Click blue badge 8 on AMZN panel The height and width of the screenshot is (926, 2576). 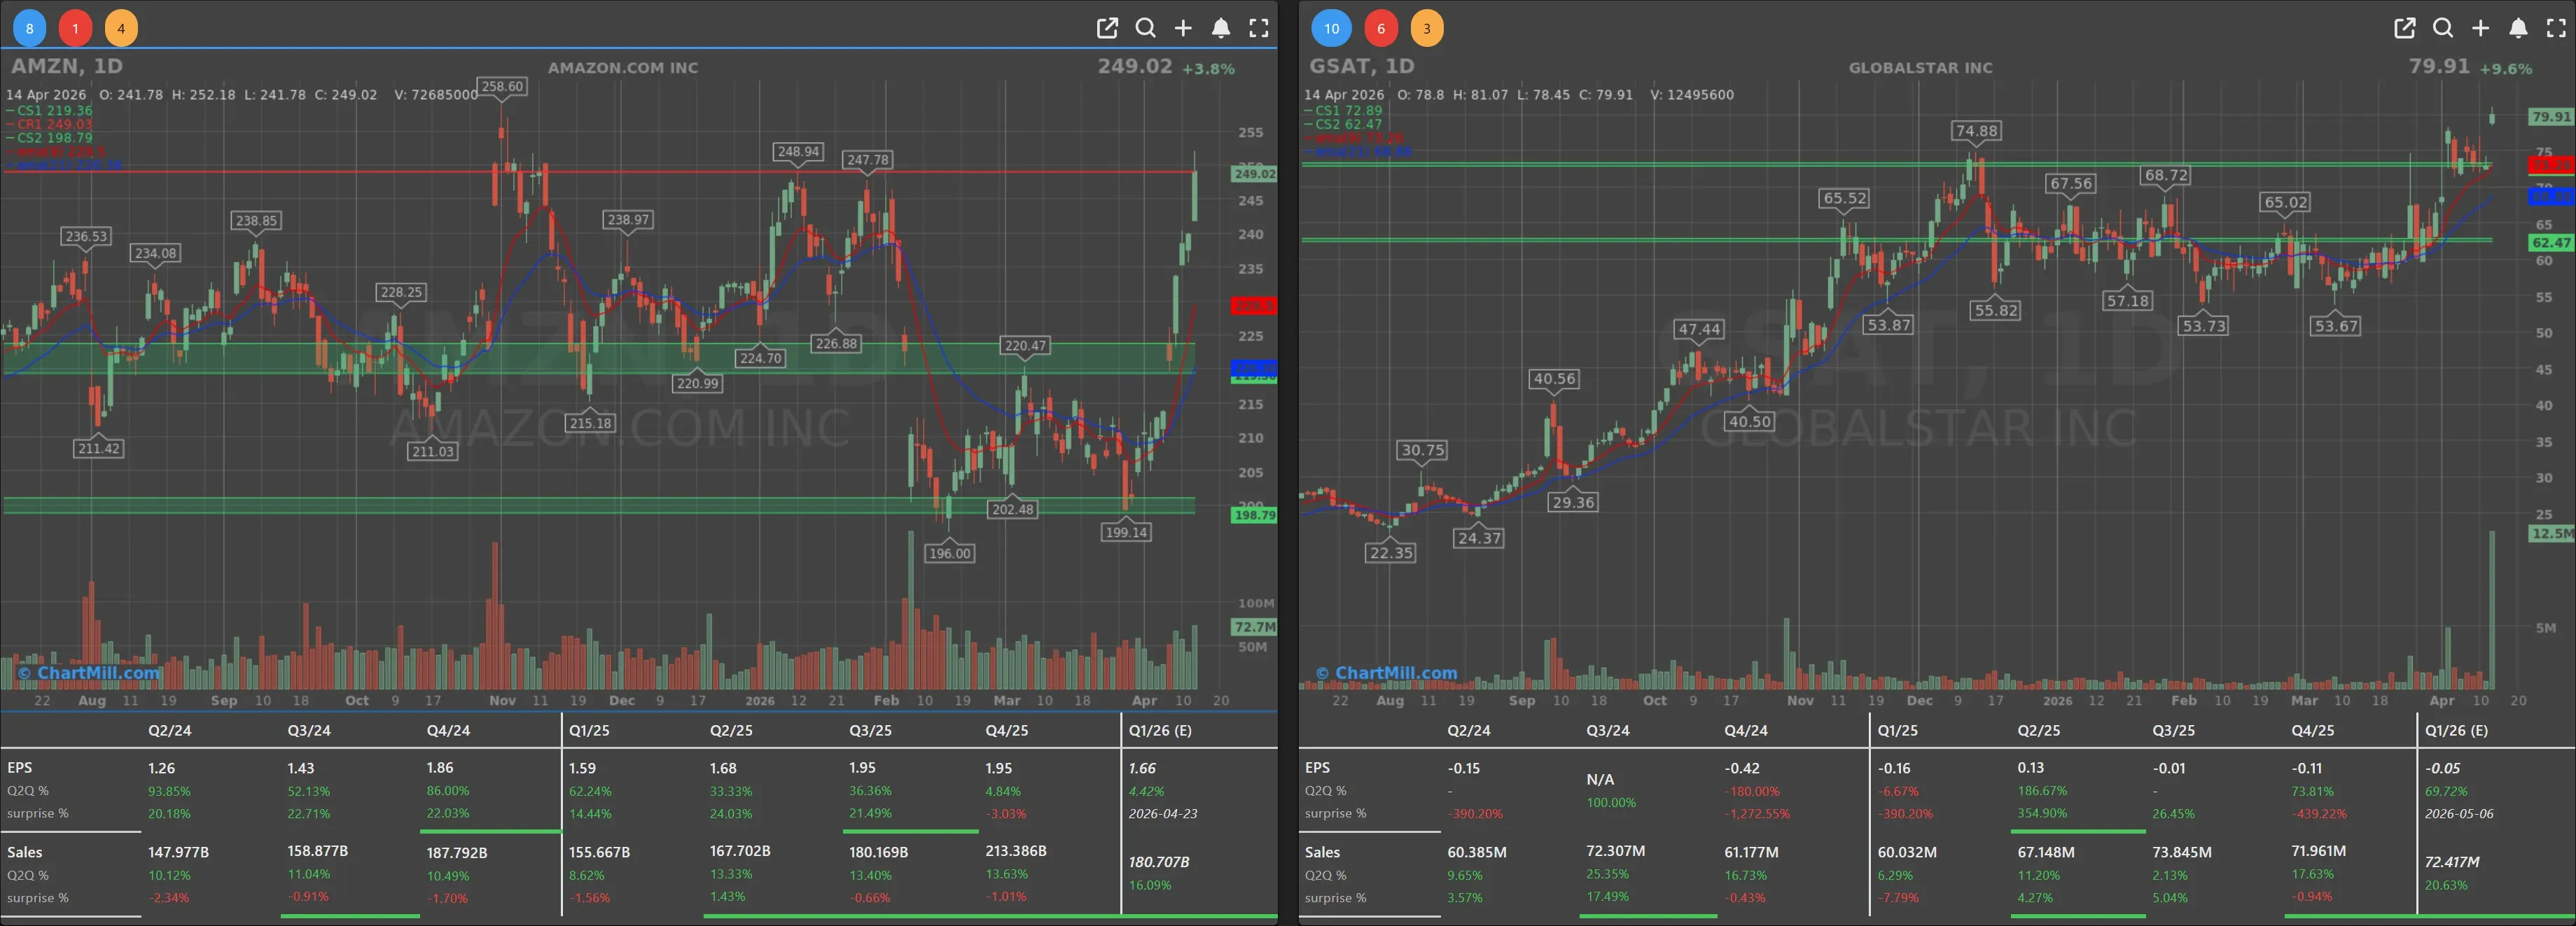[30, 28]
